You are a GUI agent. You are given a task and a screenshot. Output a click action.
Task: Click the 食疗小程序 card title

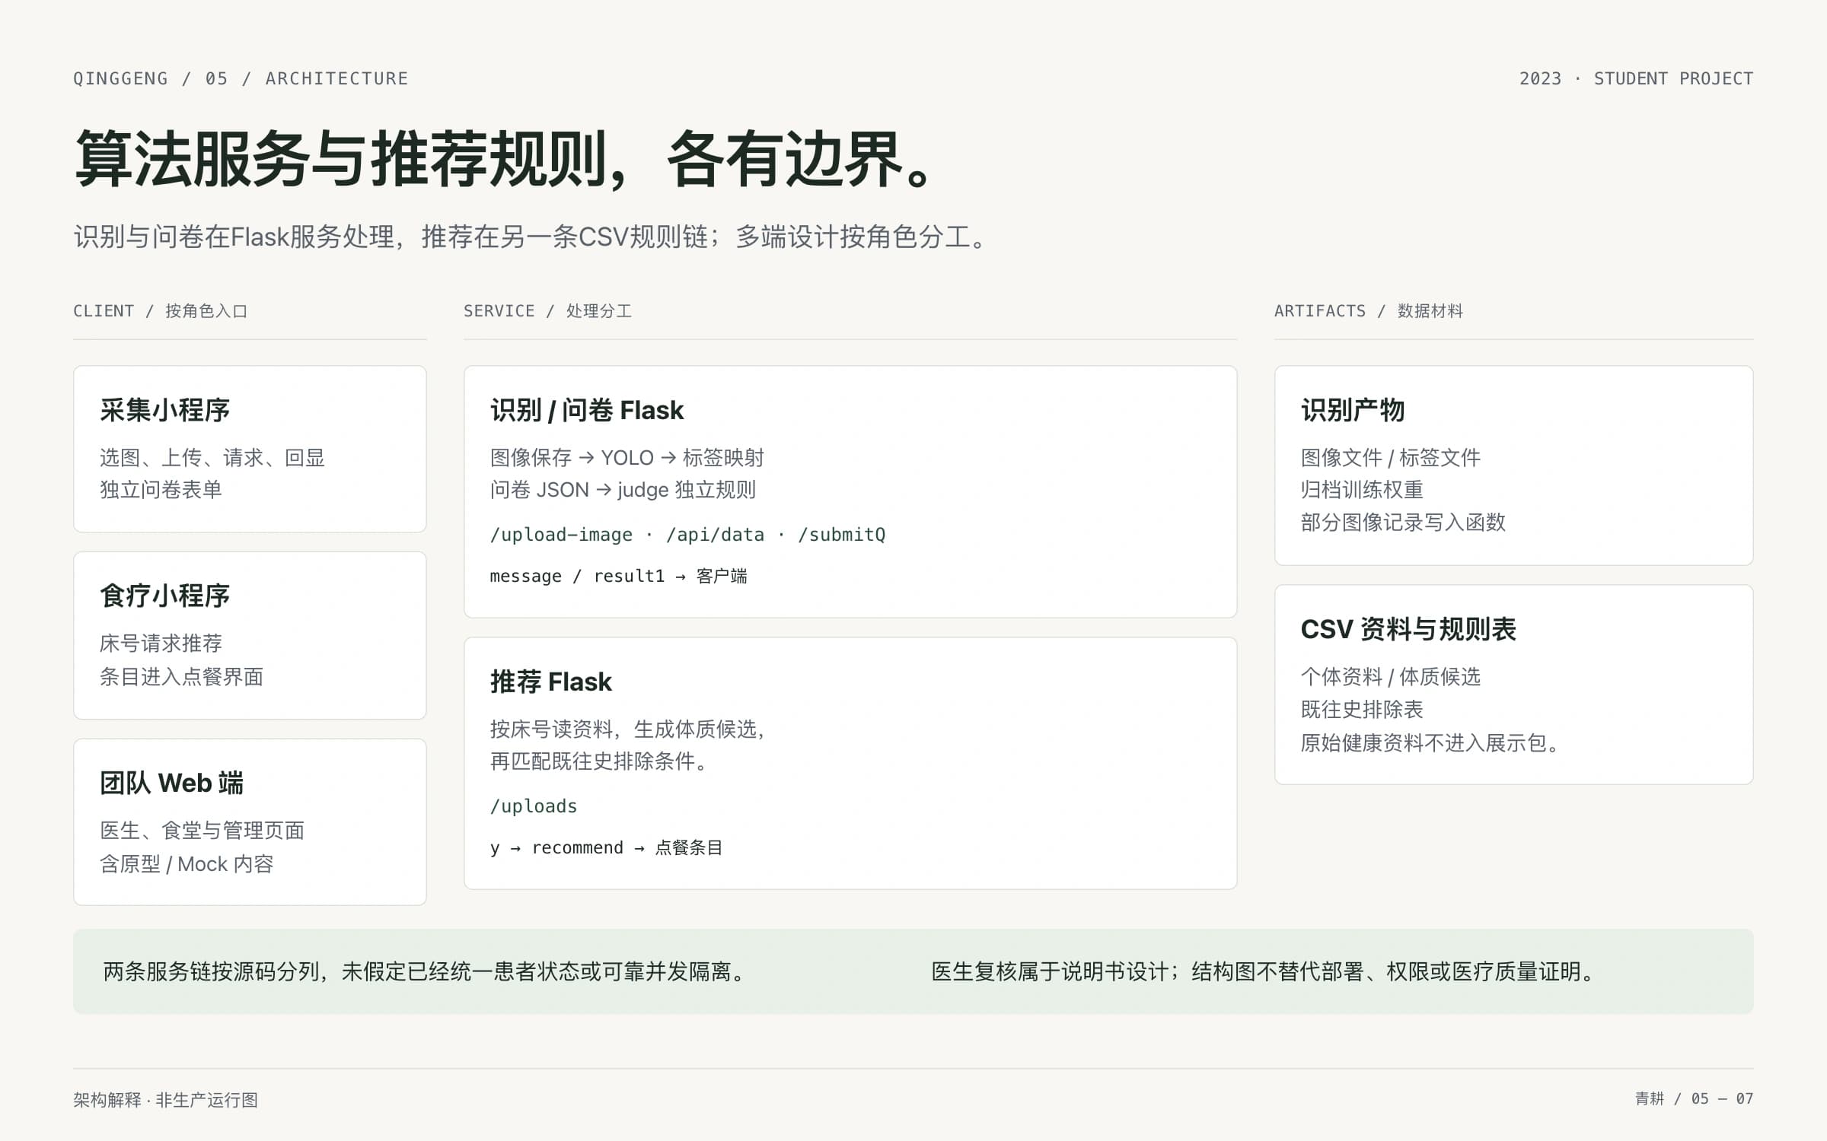click(164, 596)
